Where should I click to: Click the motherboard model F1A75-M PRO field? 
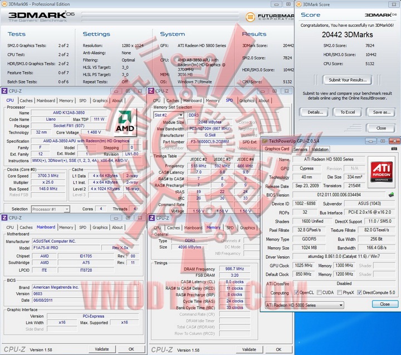[66, 248]
